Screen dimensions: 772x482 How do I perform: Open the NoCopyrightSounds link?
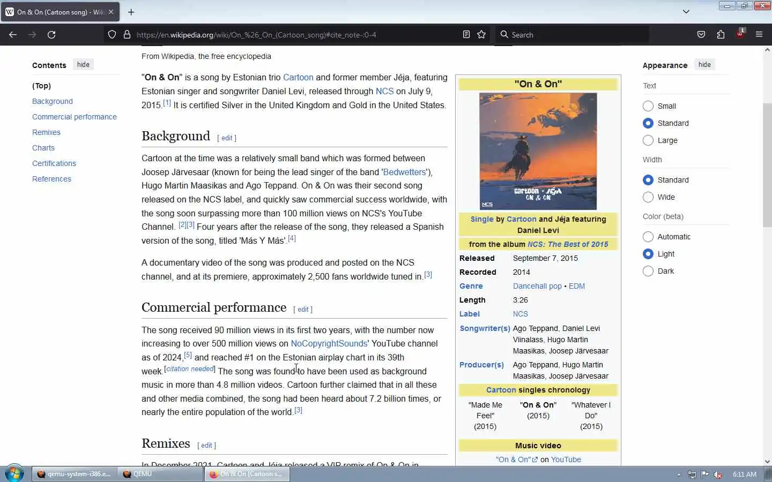pyautogui.click(x=329, y=343)
